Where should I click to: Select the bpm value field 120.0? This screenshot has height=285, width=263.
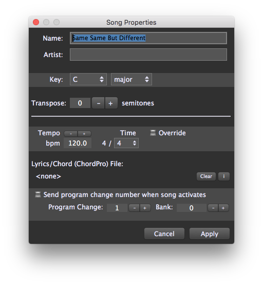78,143
